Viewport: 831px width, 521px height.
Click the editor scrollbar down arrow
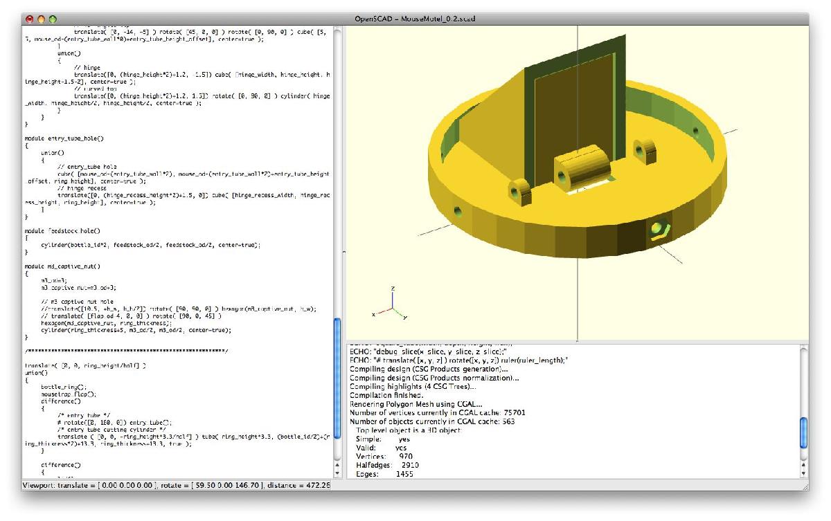click(x=338, y=473)
